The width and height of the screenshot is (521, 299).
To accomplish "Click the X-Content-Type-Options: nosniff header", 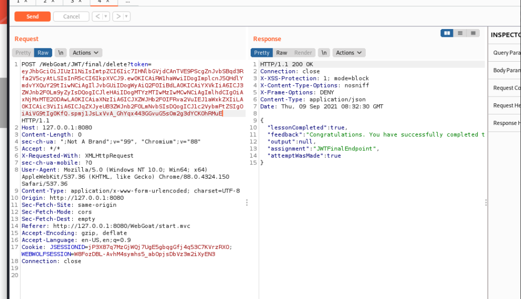I will point(314,85).
